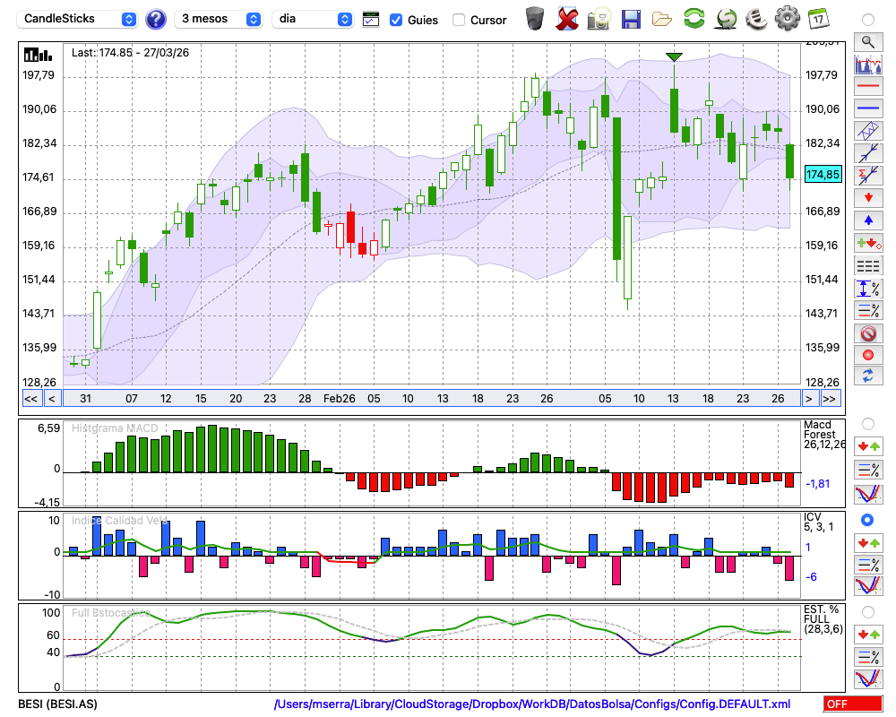Click the Macd Forest 26,12,26 label
The image size is (896, 717).
[x=823, y=435]
